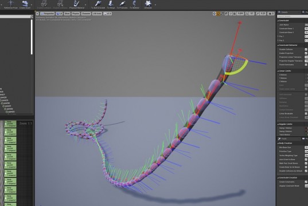This screenshot has height=206, width=308.
Task: Toggle Create Body for All Bones checkbox
Action: (306, 167)
